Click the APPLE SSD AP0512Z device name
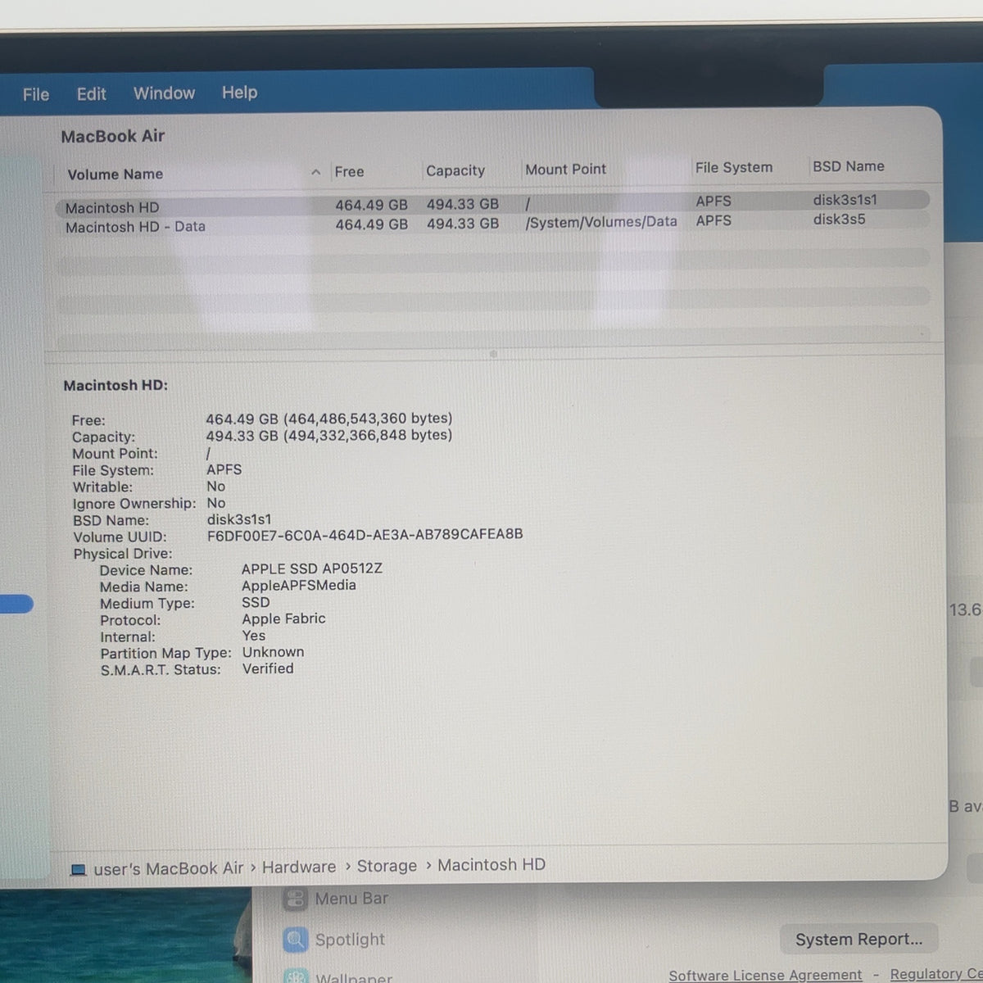 click(x=312, y=569)
